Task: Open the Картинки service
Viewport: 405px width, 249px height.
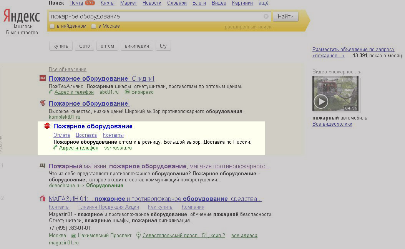Action: pyautogui.click(x=242, y=3)
